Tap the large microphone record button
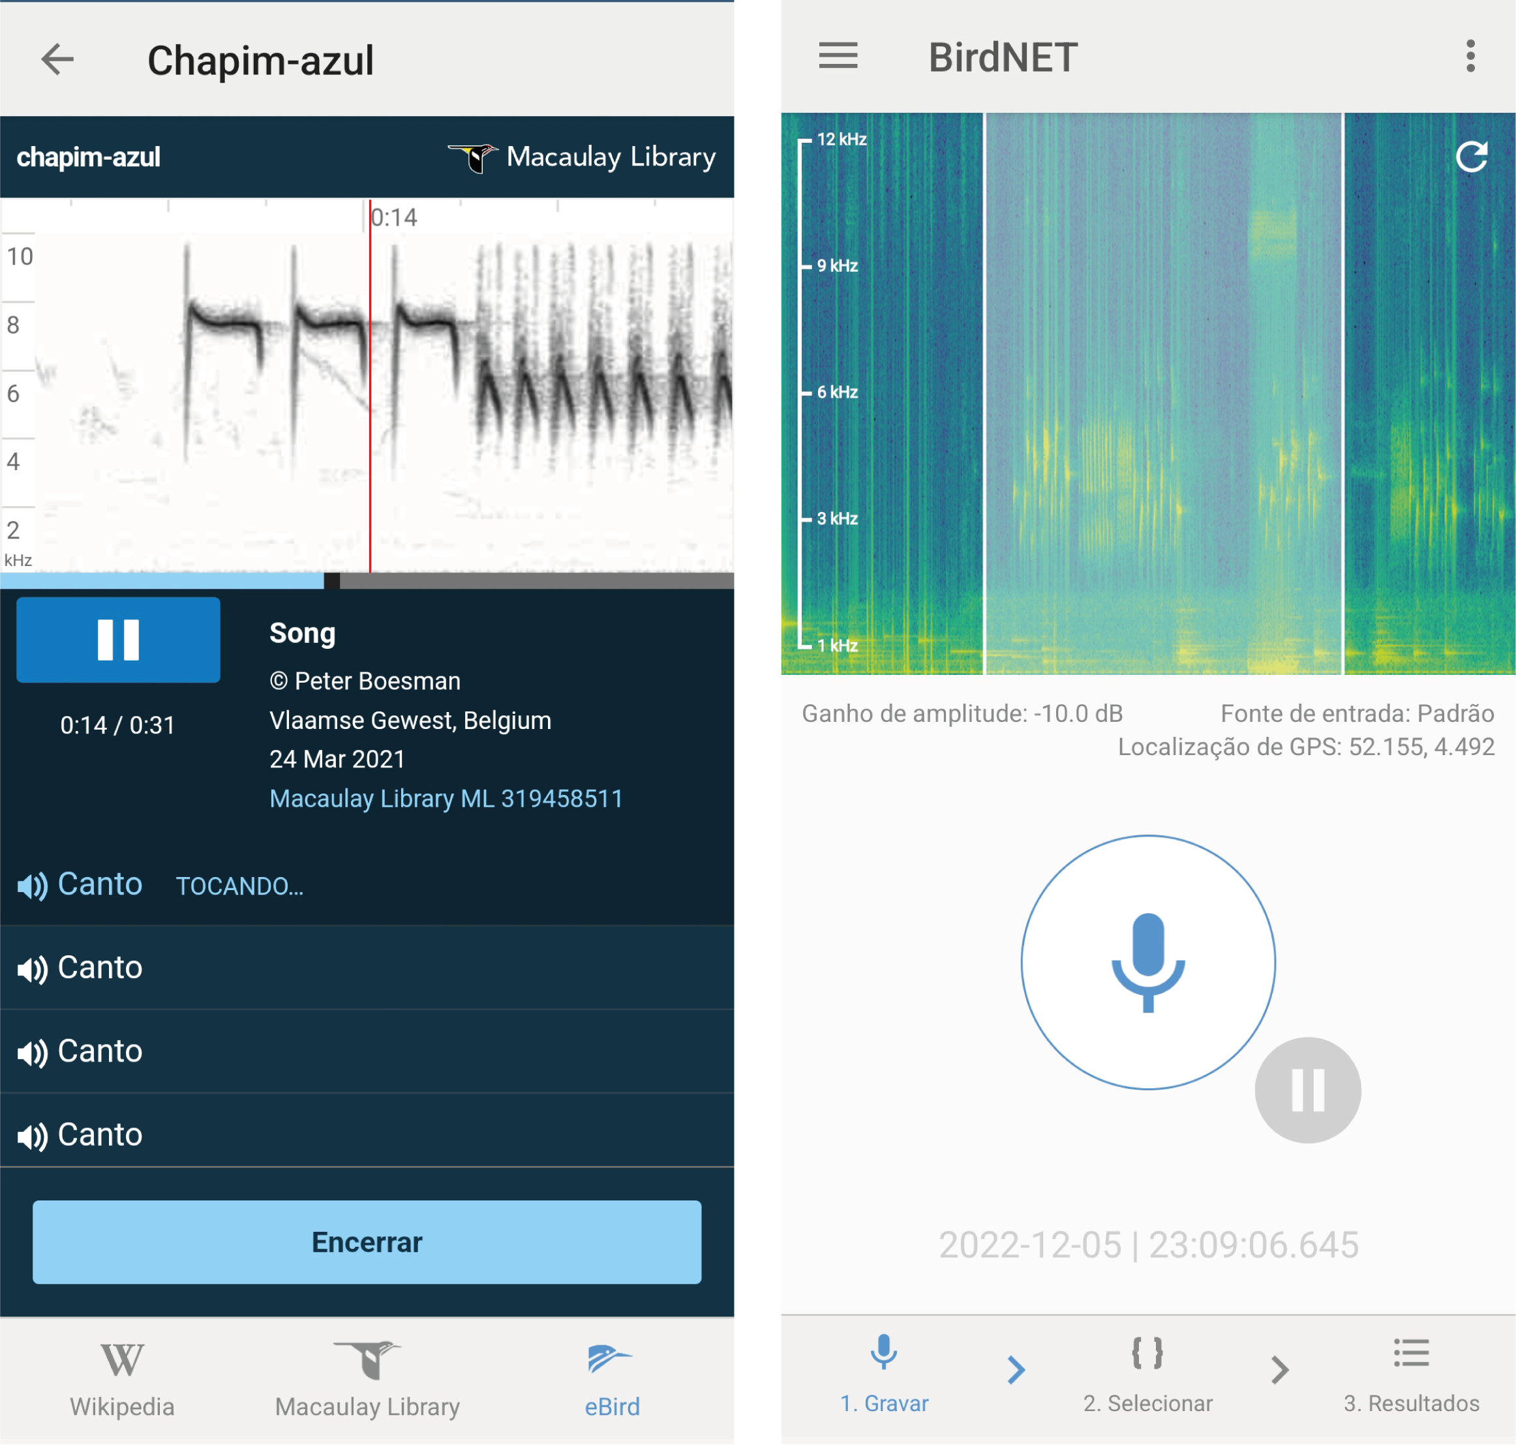 tap(1147, 962)
